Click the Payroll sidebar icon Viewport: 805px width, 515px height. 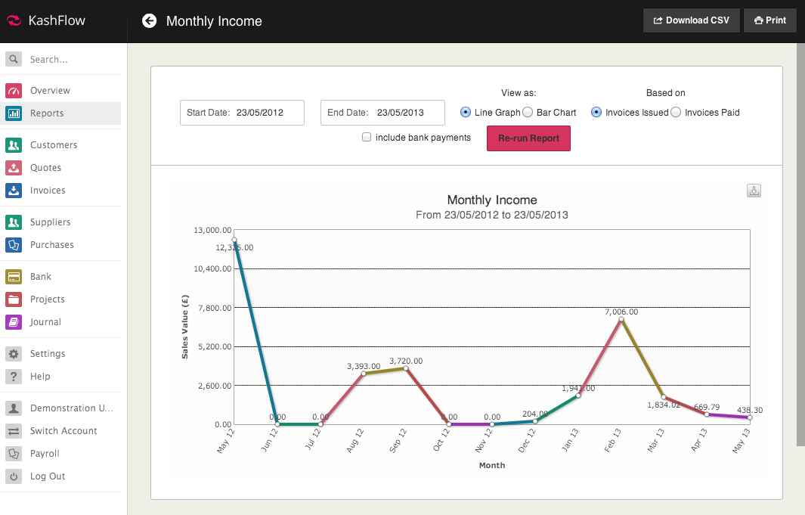tap(14, 454)
